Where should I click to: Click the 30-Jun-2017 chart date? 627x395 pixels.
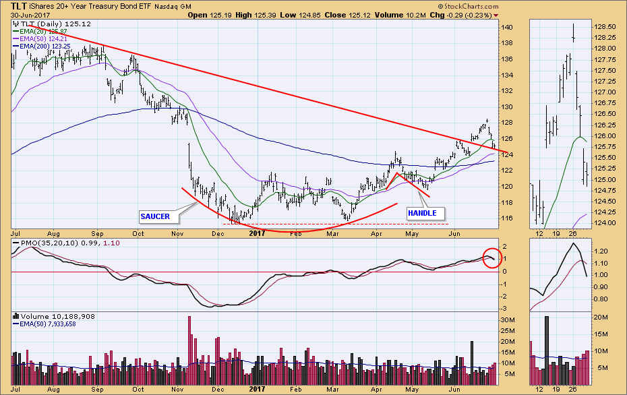(30, 16)
